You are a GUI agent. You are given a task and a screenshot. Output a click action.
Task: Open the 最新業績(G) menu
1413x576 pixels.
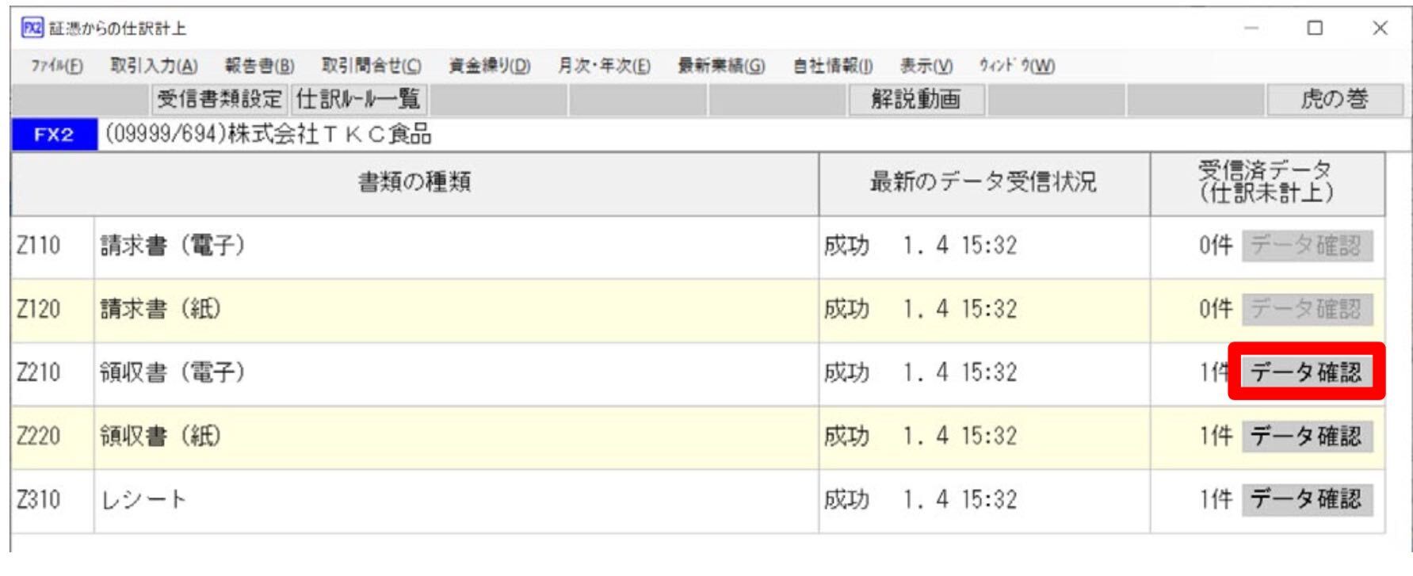[x=721, y=67]
